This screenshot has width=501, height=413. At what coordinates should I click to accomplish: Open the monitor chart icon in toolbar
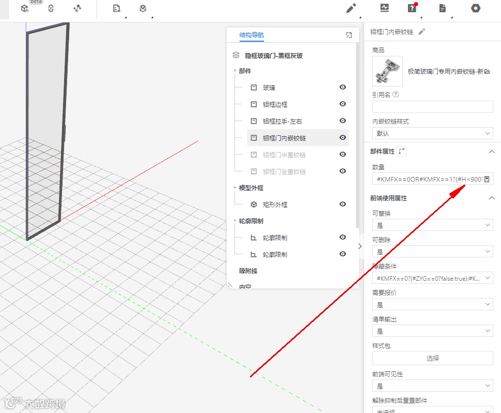[385, 8]
